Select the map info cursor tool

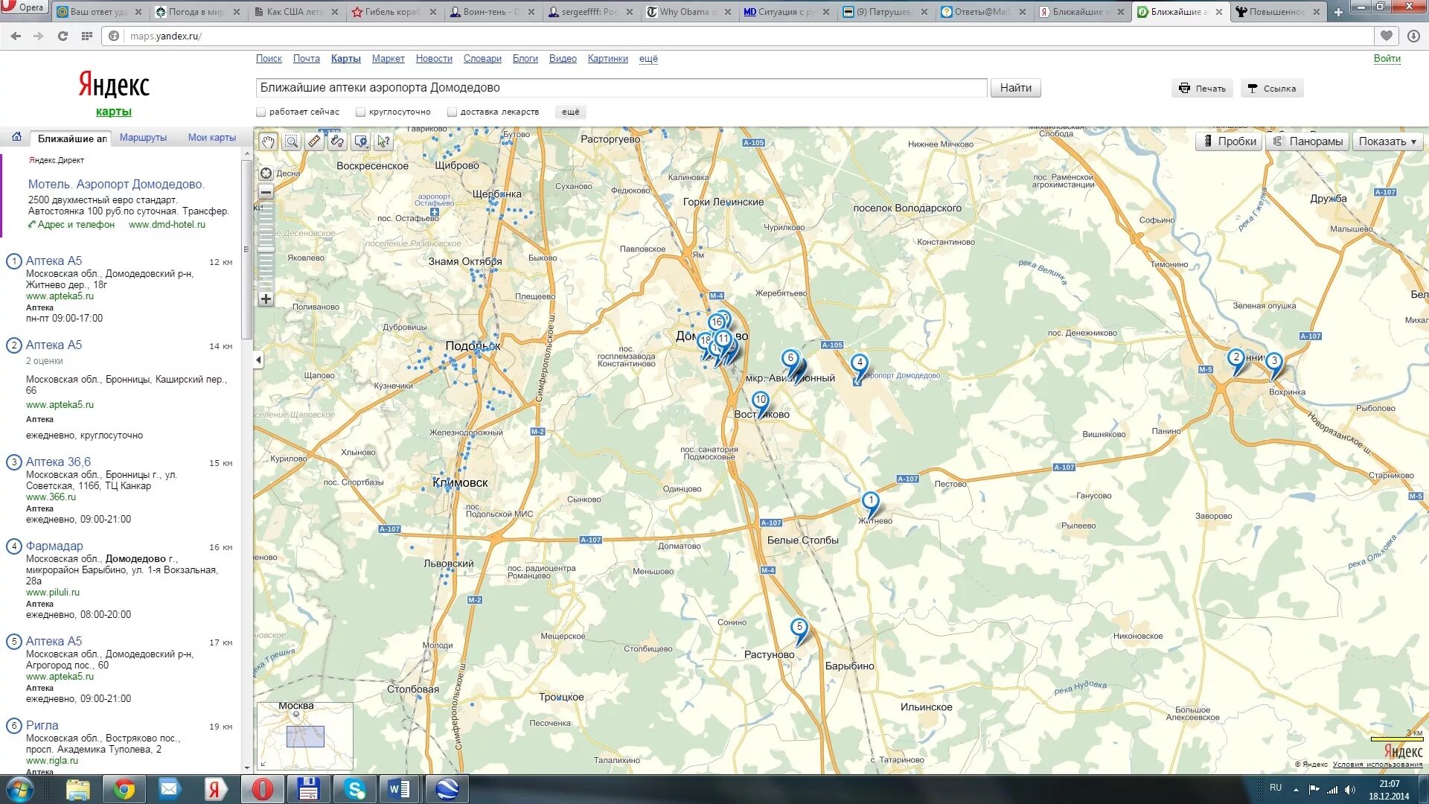click(383, 141)
